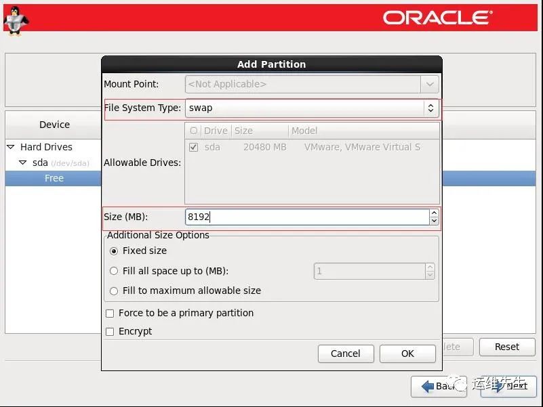Click the Device column header
543x407 pixels.
point(54,125)
